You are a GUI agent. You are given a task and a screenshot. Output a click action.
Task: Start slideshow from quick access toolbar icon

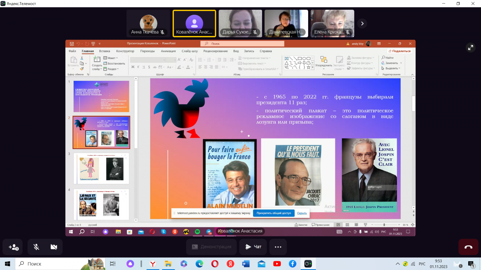coord(93,44)
